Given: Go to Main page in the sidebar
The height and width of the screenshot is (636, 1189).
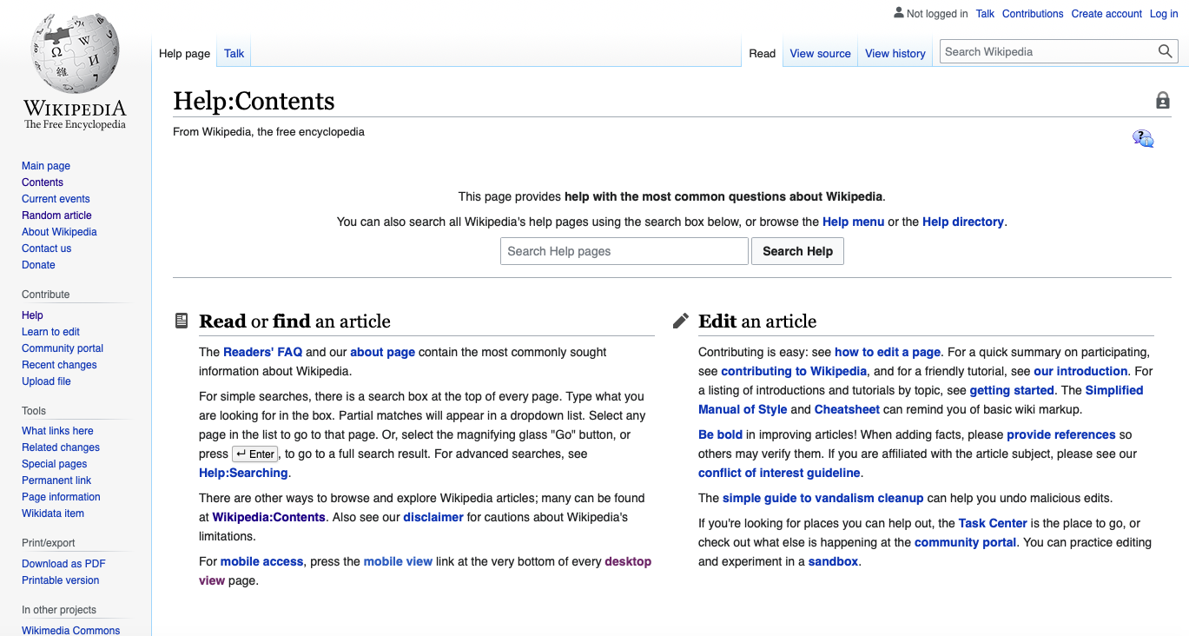Looking at the screenshot, I should tap(46, 166).
